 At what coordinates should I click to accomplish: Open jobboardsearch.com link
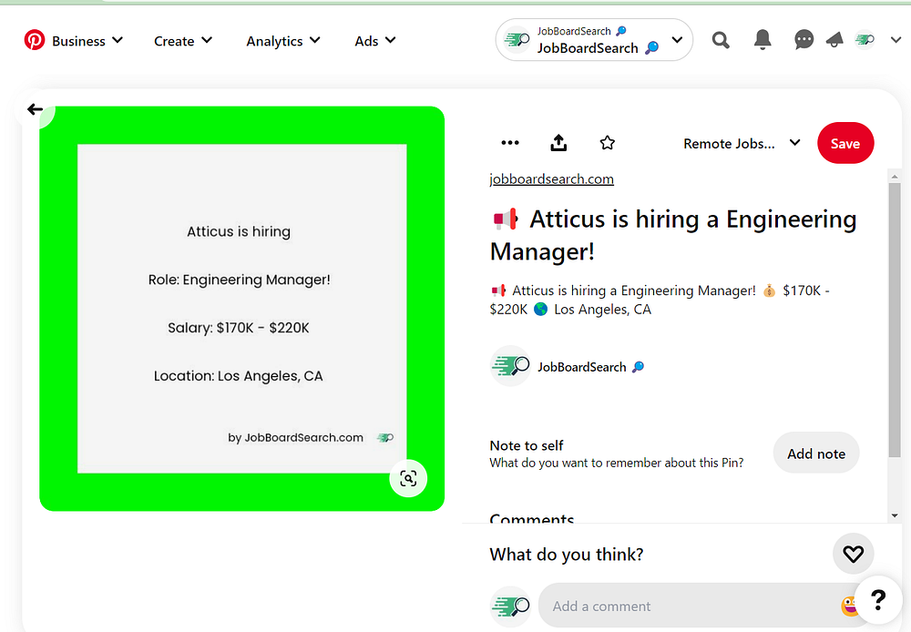551,178
